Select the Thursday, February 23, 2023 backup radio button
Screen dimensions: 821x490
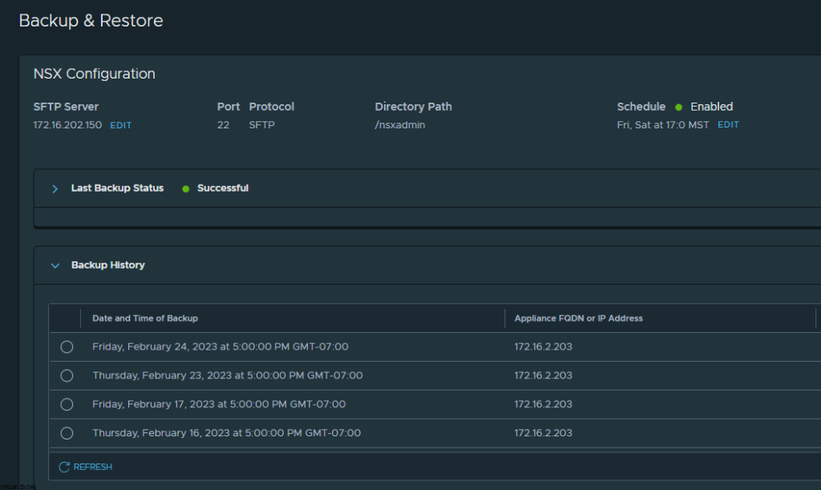coord(67,376)
